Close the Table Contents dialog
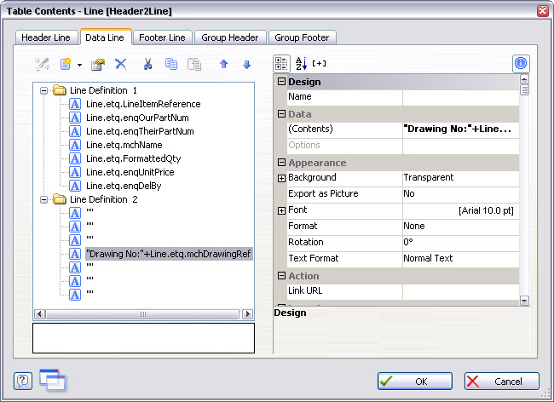554x402 pixels. (x=542, y=11)
